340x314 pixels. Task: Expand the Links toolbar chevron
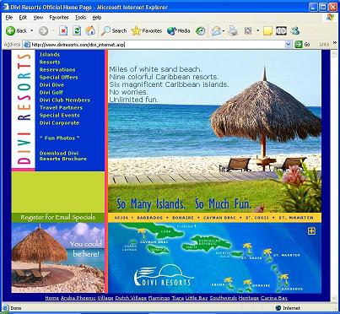[335, 43]
